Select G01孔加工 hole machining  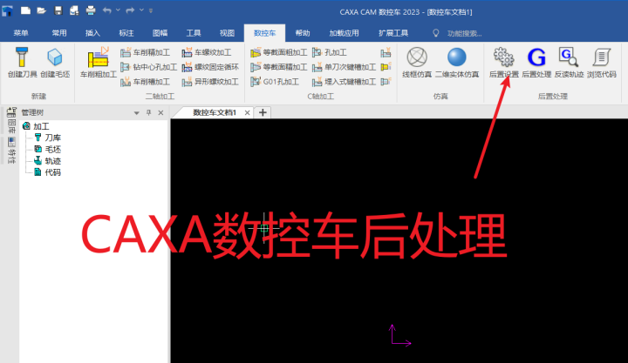275,82
